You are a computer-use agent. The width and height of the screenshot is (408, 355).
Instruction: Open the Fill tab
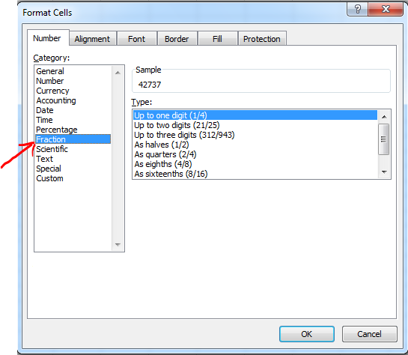tap(218, 39)
